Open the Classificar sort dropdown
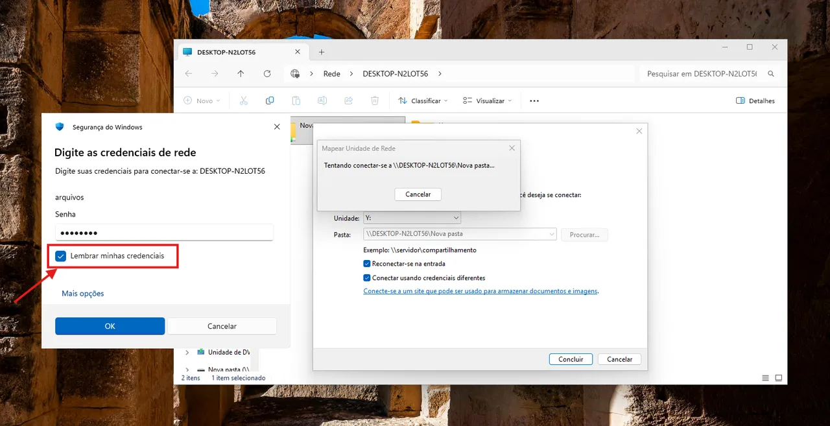The height and width of the screenshot is (426, 830). pyautogui.click(x=423, y=101)
